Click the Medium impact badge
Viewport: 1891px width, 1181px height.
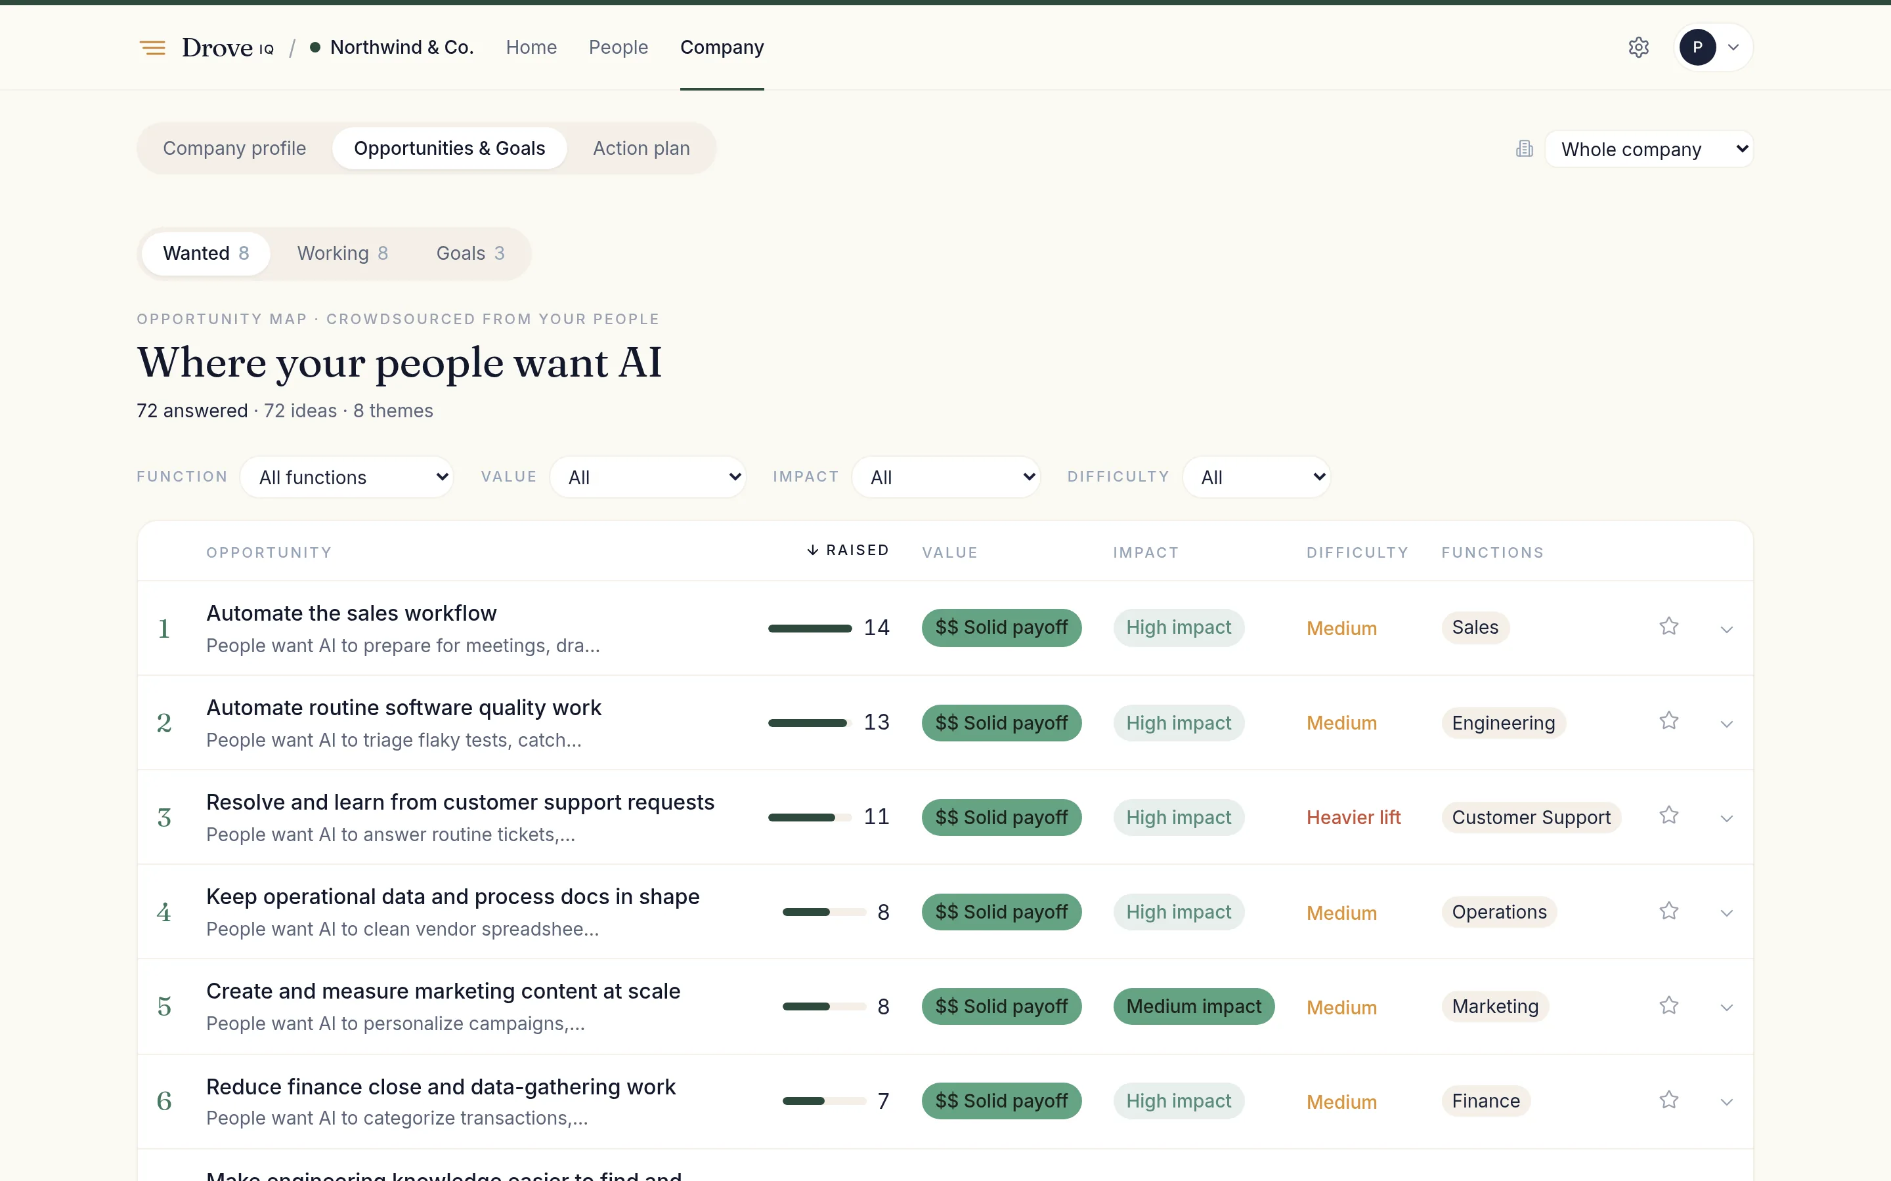[x=1193, y=1007]
